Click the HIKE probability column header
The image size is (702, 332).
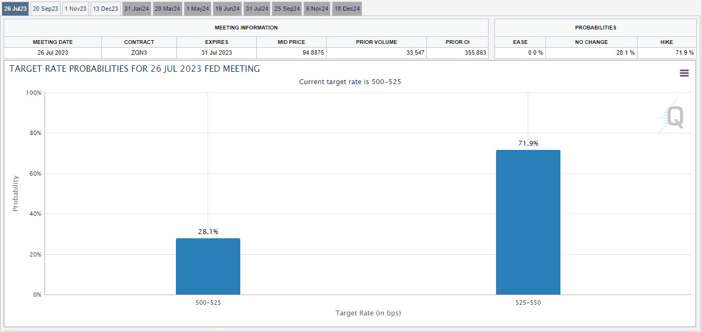coord(667,42)
